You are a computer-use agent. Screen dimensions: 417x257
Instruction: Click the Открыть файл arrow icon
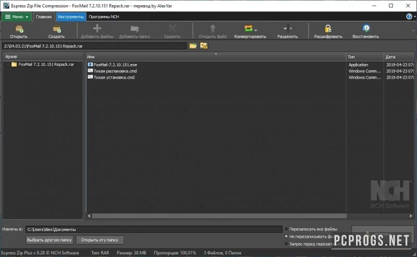(213, 29)
